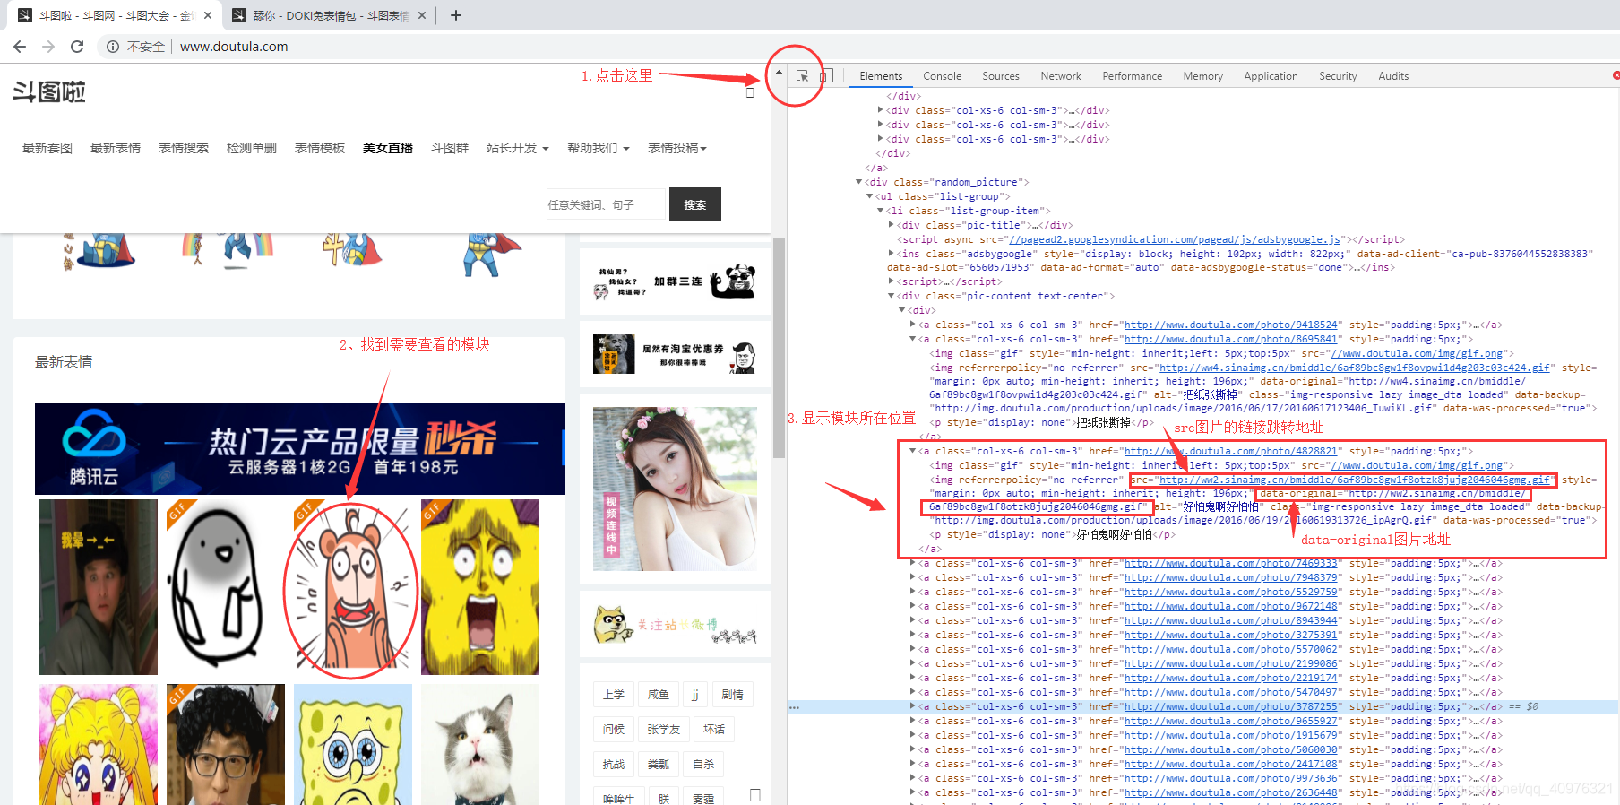Expand the div class pic-title node
This screenshot has height=805, width=1620.
coord(891,225)
